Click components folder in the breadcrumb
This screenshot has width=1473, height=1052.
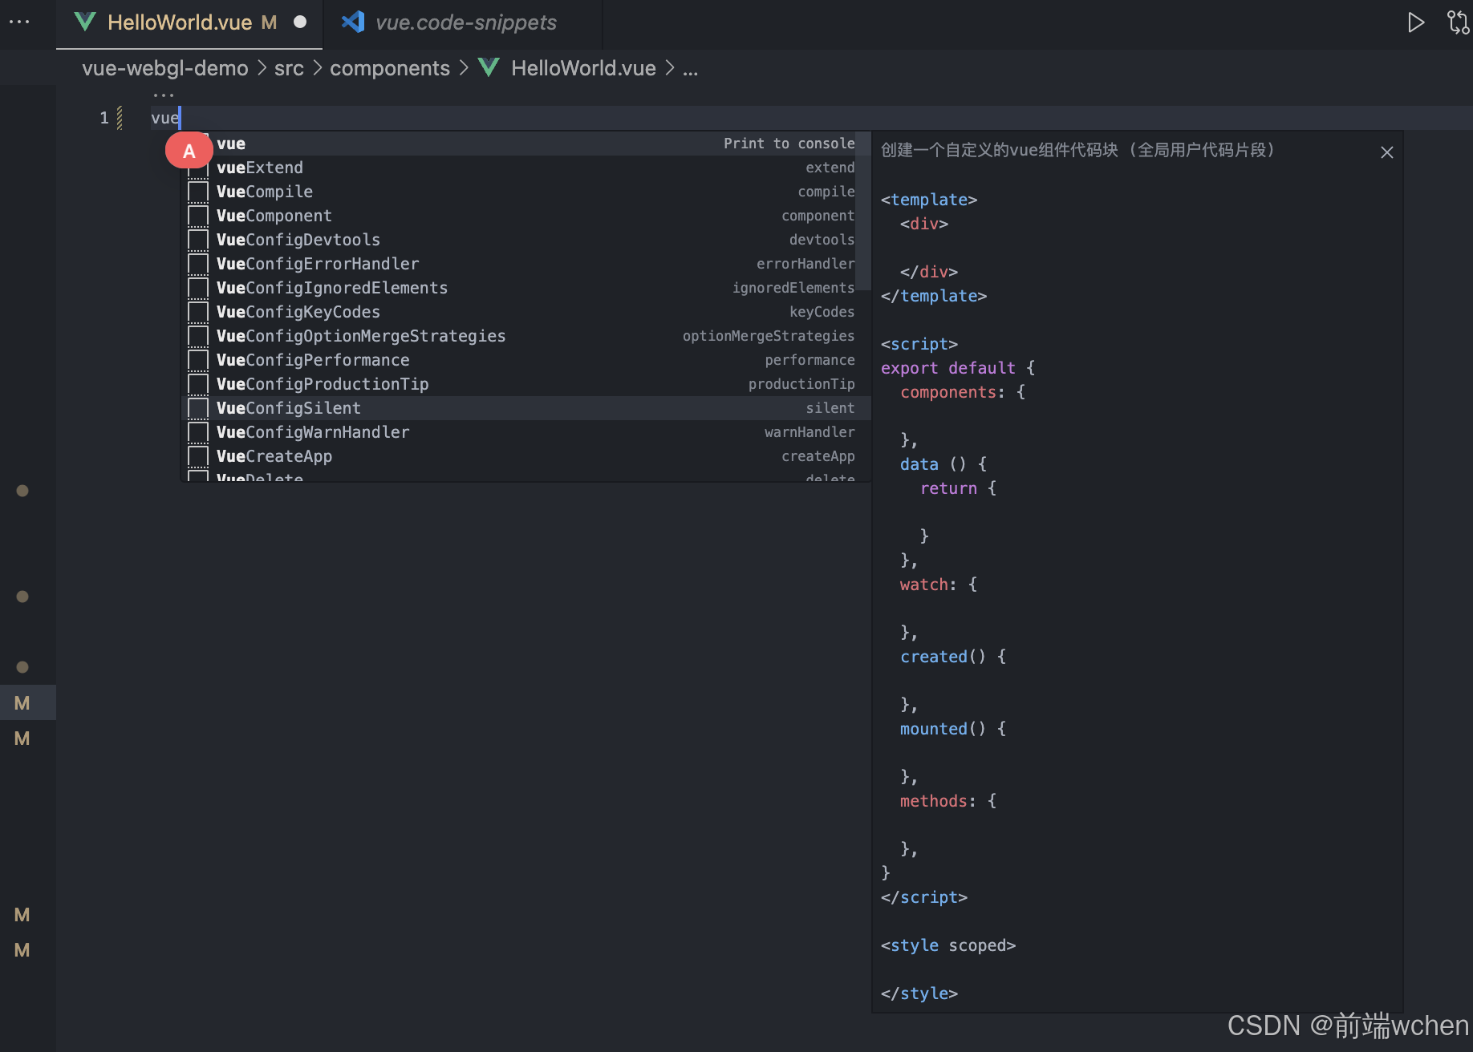pos(390,68)
